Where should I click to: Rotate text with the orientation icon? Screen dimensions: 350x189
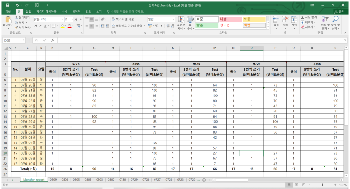[103, 19]
